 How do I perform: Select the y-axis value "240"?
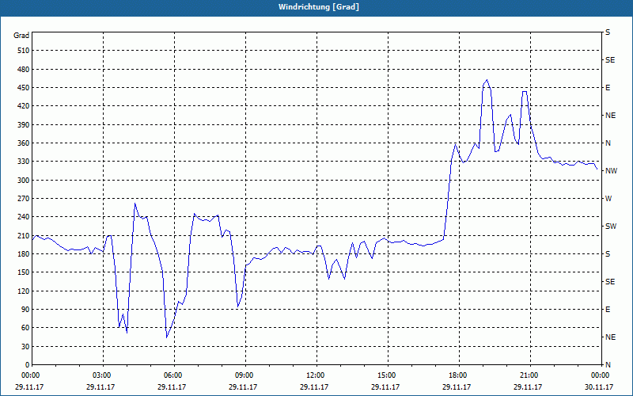tap(24, 217)
